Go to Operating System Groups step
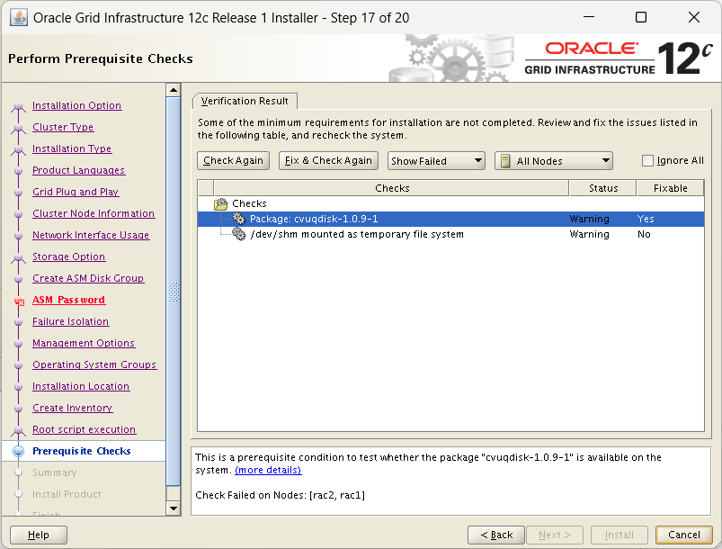This screenshot has width=722, height=549. [94, 364]
